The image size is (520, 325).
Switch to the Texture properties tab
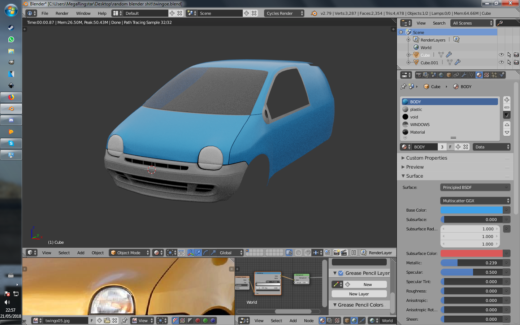coord(486,75)
